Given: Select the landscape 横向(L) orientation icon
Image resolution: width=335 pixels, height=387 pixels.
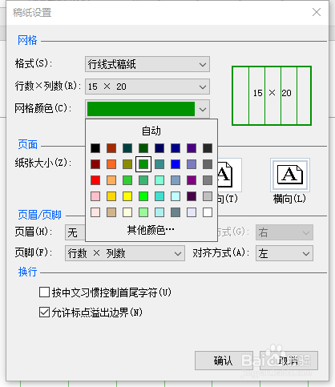Looking at the screenshot, I should click(x=290, y=175).
